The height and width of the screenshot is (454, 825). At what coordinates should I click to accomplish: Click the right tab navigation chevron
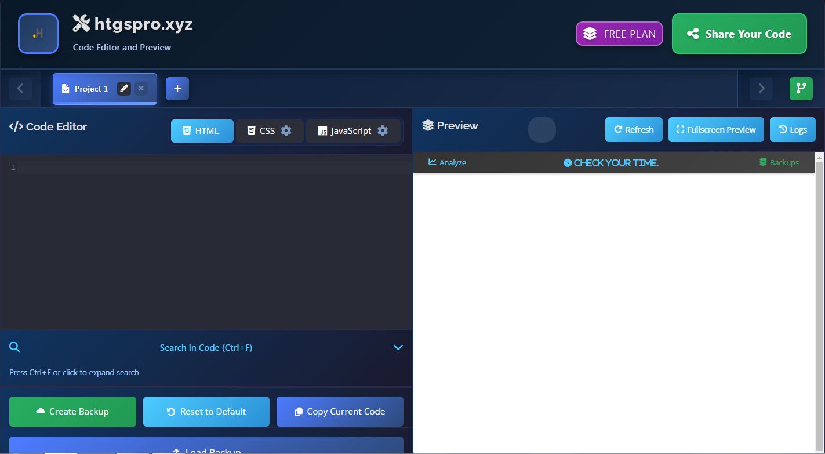pyautogui.click(x=761, y=88)
